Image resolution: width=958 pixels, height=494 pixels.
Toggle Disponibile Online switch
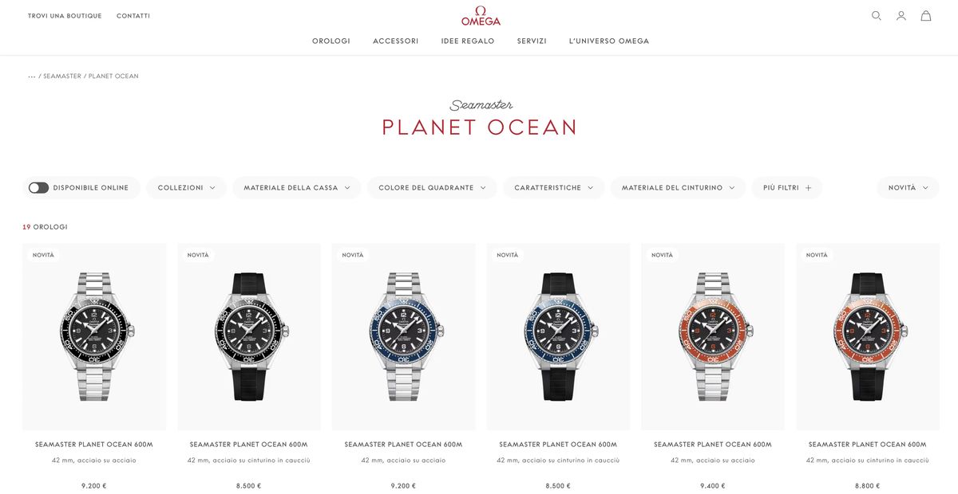tap(38, 188)
